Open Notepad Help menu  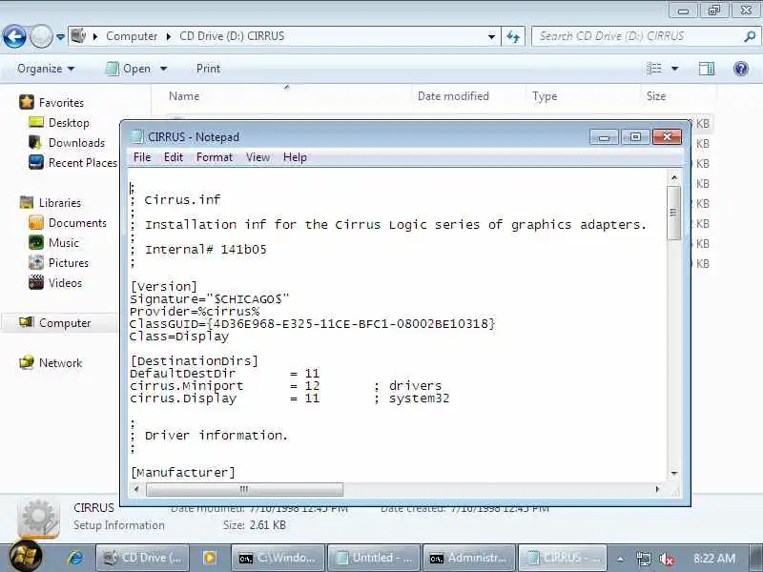pos(295,157)
